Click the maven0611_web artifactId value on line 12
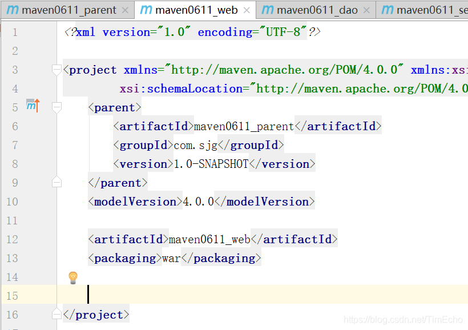Image resolution: width=468 pixels, height=330 pixels. click(x=209, y=239)
